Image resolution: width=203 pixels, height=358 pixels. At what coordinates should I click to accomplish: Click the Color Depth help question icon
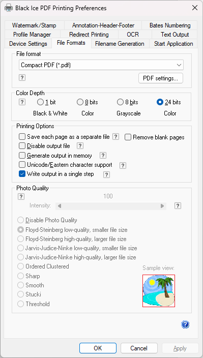[x=22, y=102]
